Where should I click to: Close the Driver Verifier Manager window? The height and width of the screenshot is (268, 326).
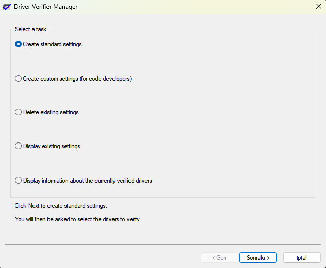pos(318,7)
